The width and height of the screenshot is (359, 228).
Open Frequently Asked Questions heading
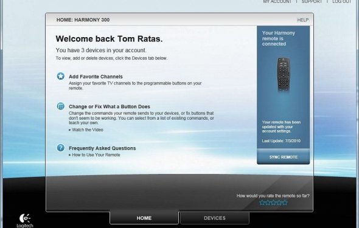tap(102, 148)
